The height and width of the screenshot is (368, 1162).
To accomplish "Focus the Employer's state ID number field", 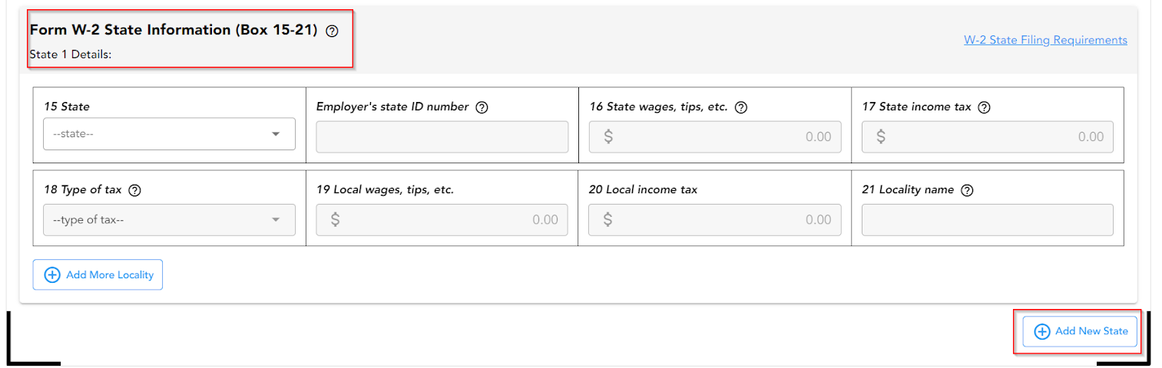I will tap(442, 137).
